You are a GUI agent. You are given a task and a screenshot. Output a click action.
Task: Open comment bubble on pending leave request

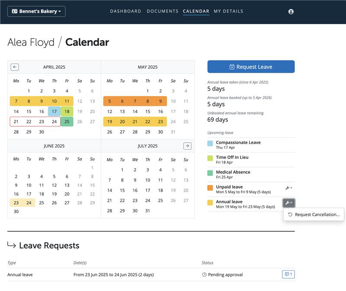click(288, 274)
